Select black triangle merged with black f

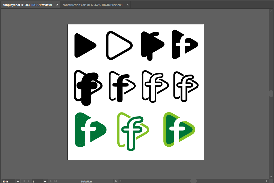pyautogui.click(x=153, y=46)
